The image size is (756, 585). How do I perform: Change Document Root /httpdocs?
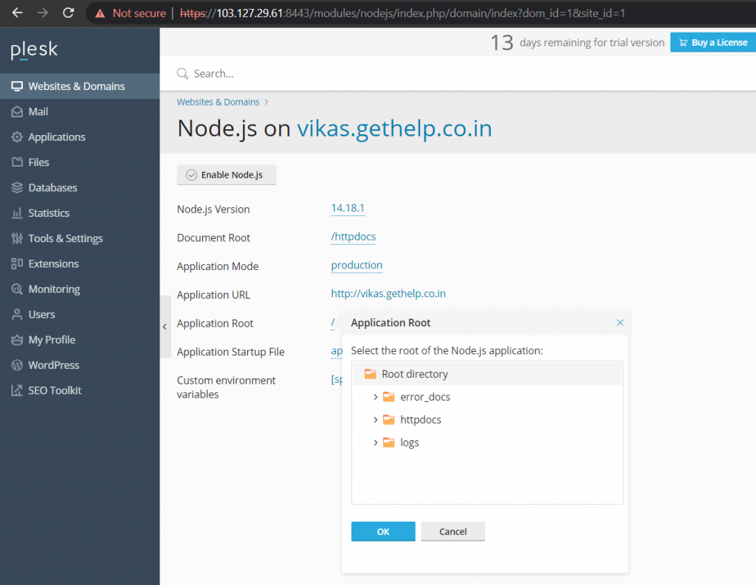(354, 237)
